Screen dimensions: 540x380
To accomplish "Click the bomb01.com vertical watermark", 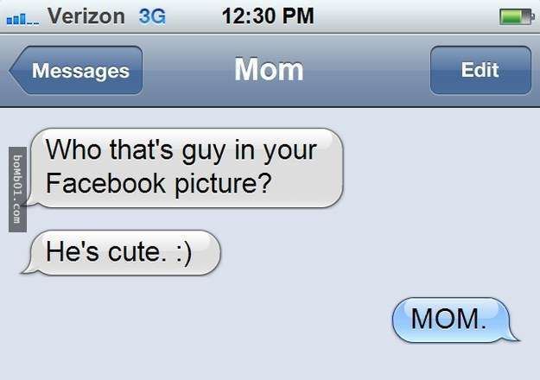I will point(17,189).
